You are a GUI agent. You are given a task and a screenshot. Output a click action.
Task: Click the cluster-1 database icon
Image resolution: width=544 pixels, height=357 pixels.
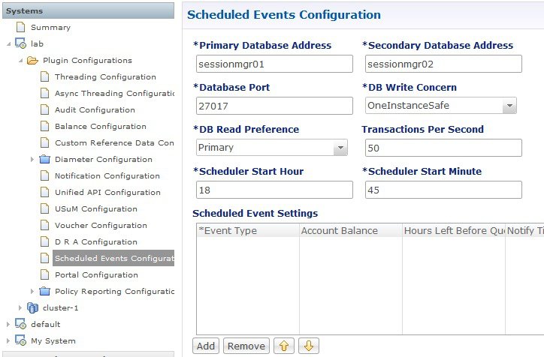[x=32, y=307]
